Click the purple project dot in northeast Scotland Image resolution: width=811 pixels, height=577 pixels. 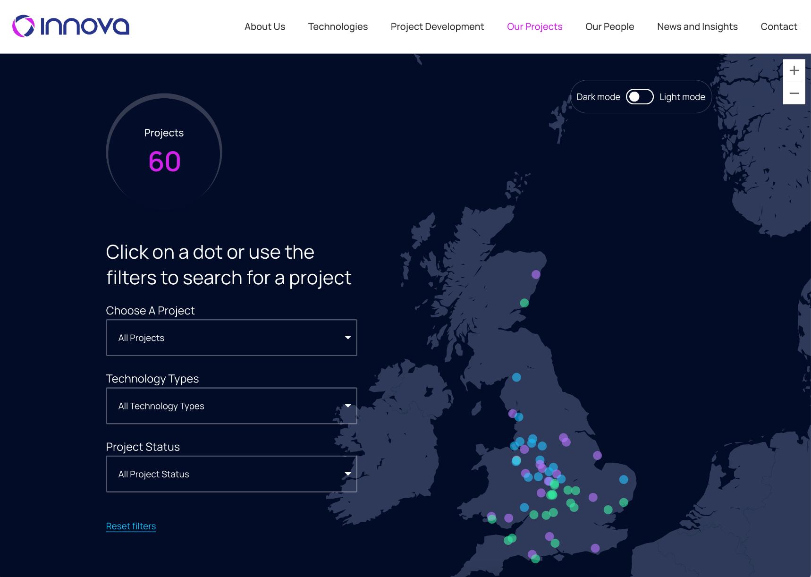(536, 274)
